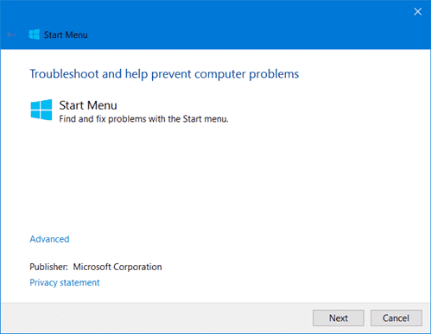Viewport: 432px width, 334px height.
Task: Click the word 'problems' in the heading
Action: (274, 74)
